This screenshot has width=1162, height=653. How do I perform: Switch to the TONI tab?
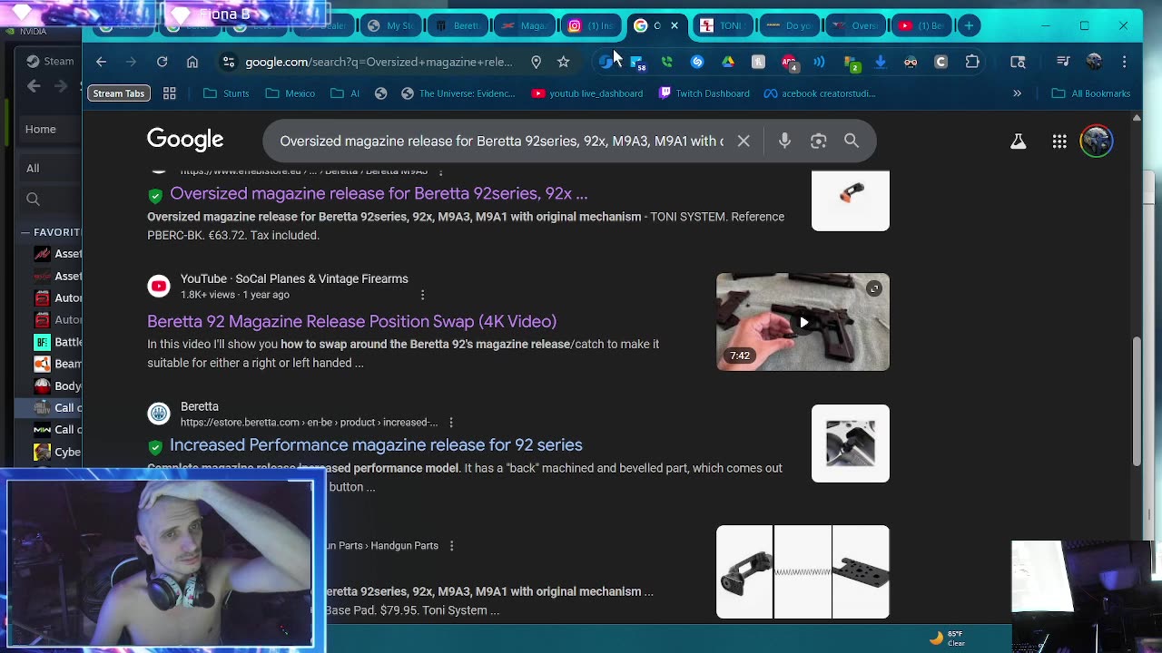724,25
